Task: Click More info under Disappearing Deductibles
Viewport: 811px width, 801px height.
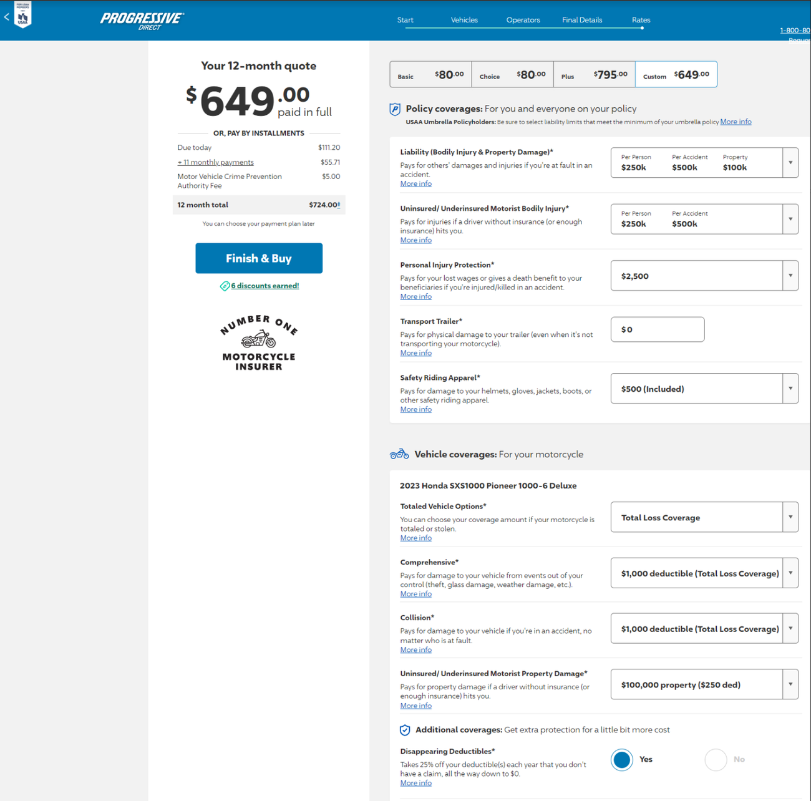Action: 416,783
